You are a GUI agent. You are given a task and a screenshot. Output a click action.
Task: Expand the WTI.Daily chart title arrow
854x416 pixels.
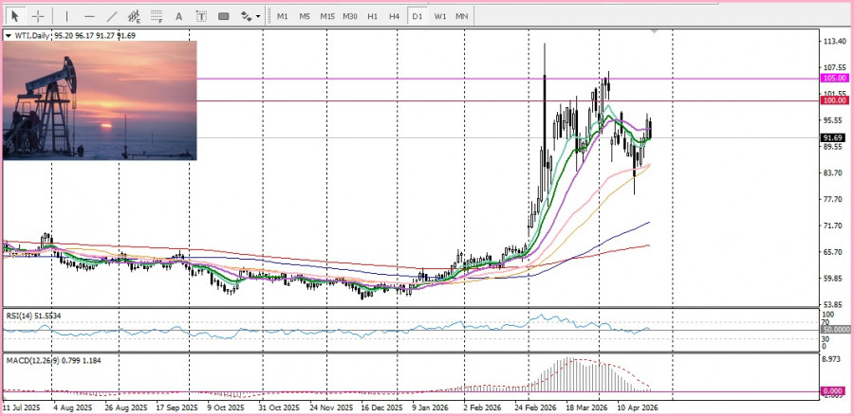[9, 36]
